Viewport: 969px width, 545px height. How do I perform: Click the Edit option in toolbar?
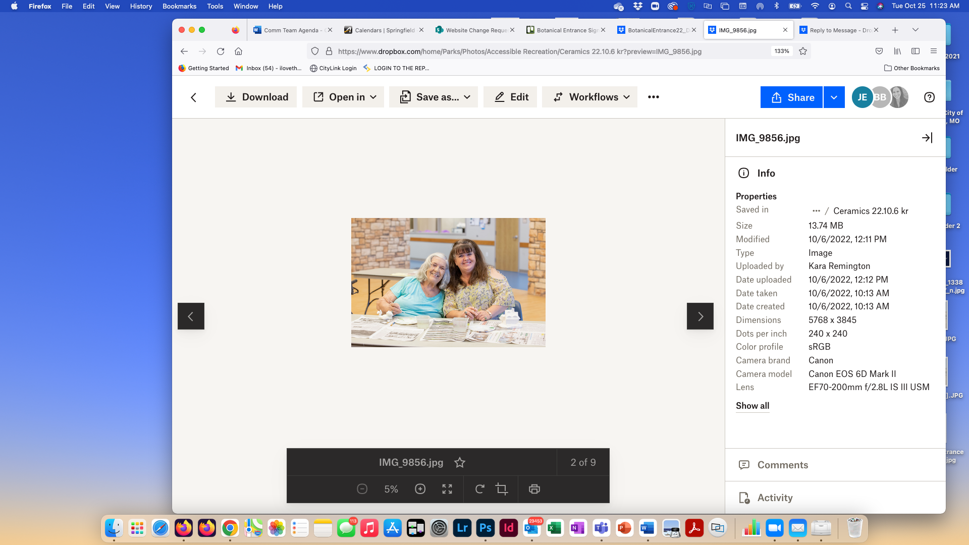[511, 97]
